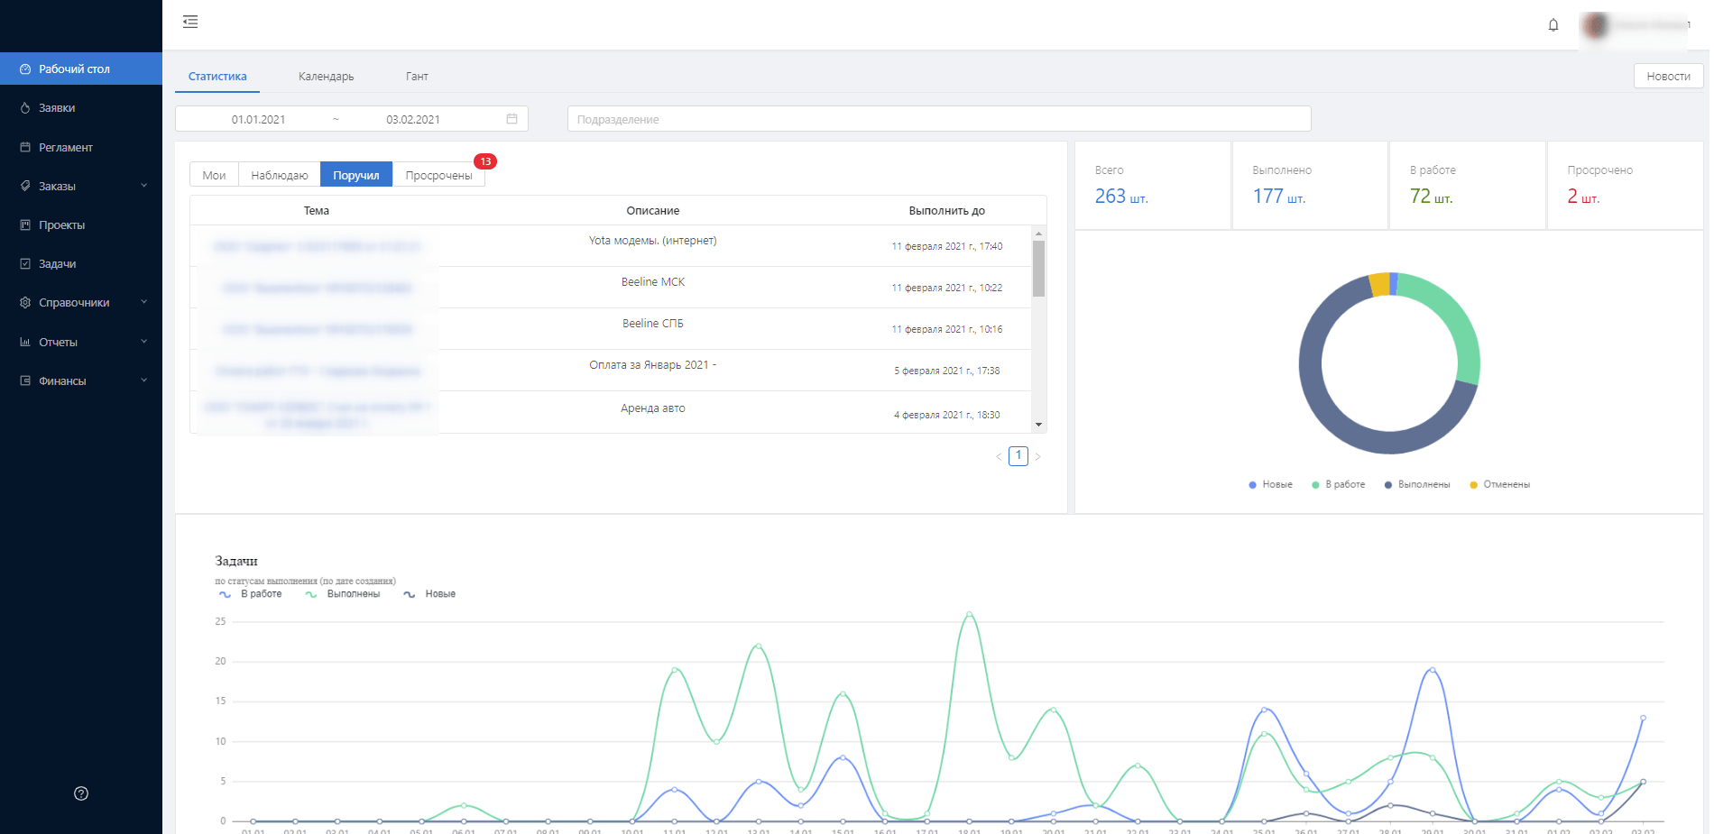Switch to the Статистика tab
1714x834 pixels.
(217, 77)
